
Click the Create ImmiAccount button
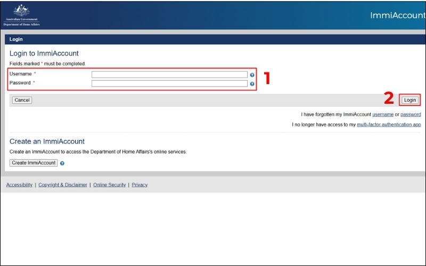(34, 163)
